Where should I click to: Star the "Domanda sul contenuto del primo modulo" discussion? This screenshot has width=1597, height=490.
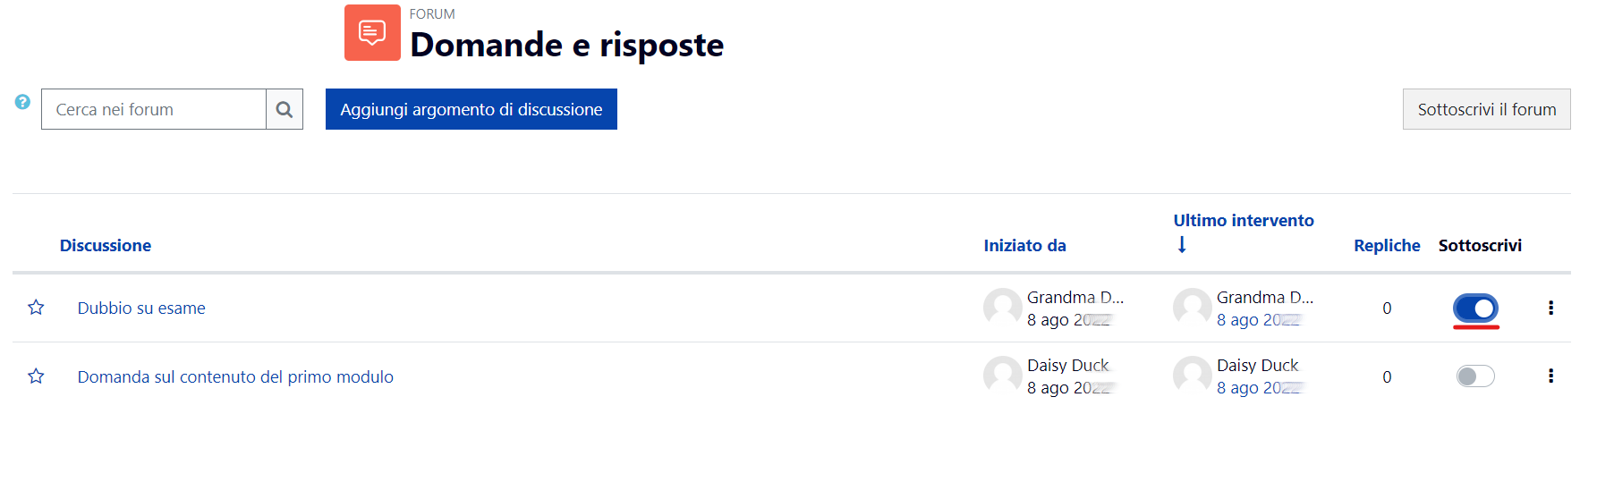click(36, 376)
